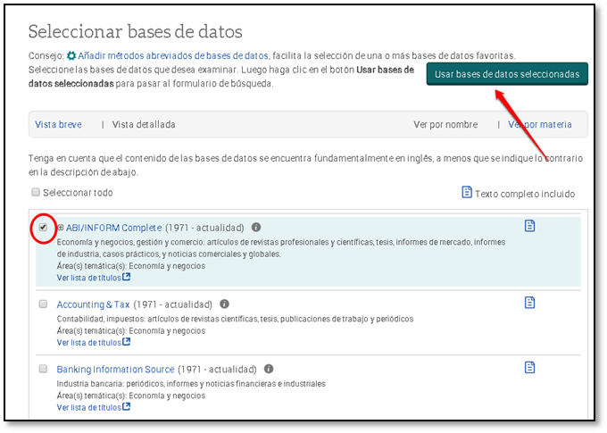Click external-link icon under ABI/INFORM Ver lista de títulos
Viewport: 607px width, 433px height.
click(126, 277)
